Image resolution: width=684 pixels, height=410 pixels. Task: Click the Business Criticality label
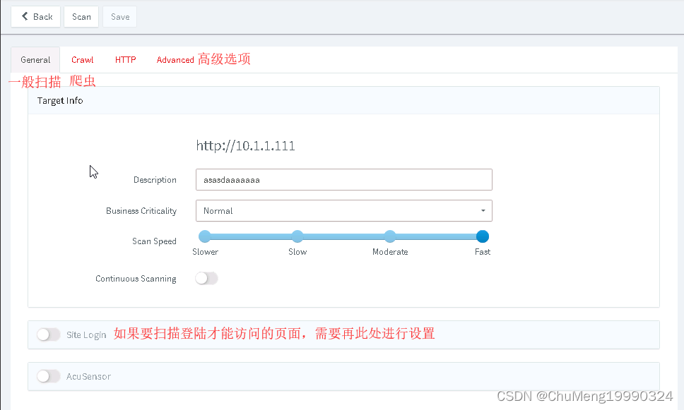click(x=141, y=211)
